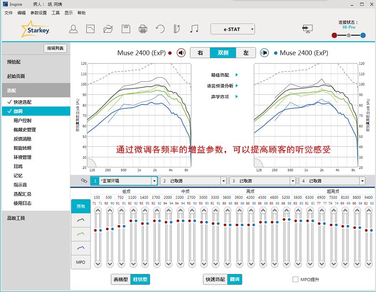Expand the 最佳选配 options arrow
376x292 pixels.
tap(237, 75)
